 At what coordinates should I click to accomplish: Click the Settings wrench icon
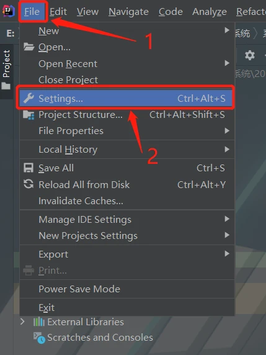29,98
